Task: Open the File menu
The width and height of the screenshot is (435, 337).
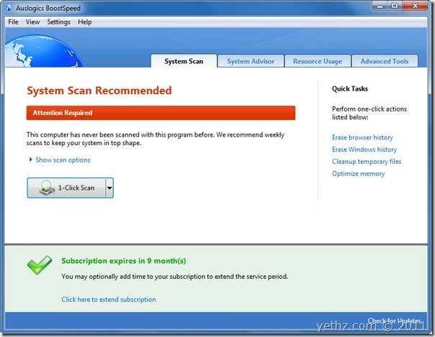Action: pyautogui.click(x=14, y=22)
